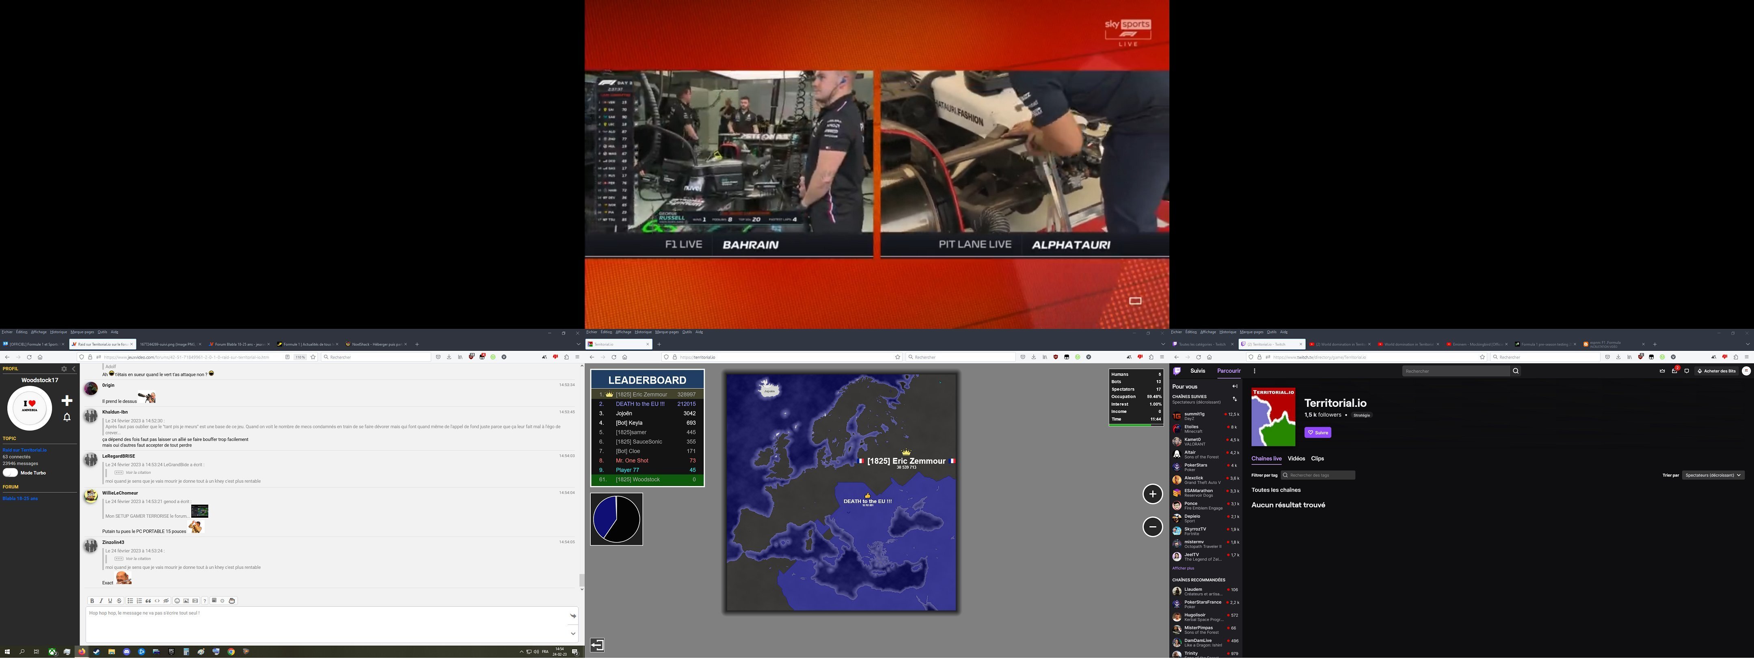
Task: Enable Mode Turbo switch
Action: 10,473
